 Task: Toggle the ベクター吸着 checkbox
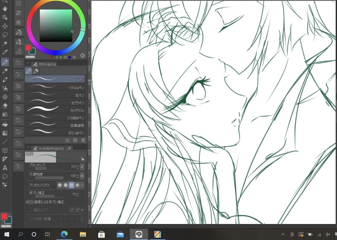tap(31, 219)
